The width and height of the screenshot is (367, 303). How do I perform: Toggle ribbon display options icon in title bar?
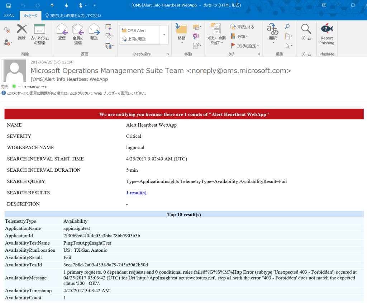(324, 5)
